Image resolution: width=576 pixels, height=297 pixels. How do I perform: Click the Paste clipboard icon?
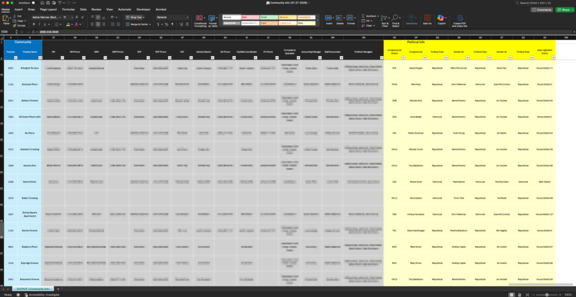[6, 19]
